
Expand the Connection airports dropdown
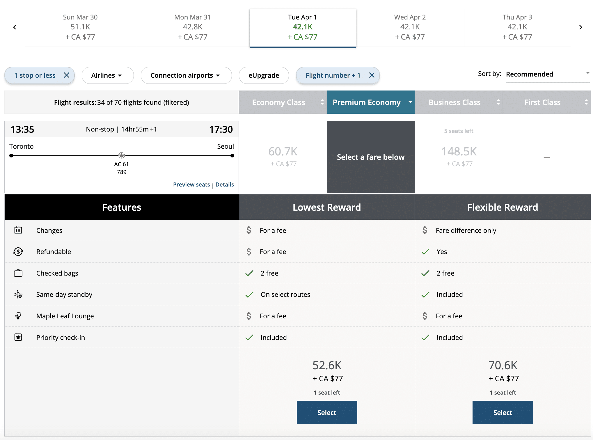tap(185, 75)
